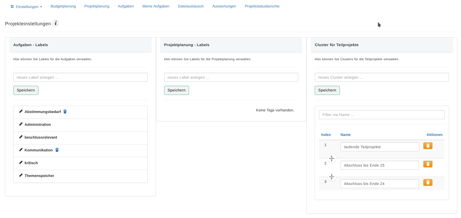This screenshot has height=218, width=461.
Task: Focus the 'Filter via Name' field
Action: coord(381,115)
